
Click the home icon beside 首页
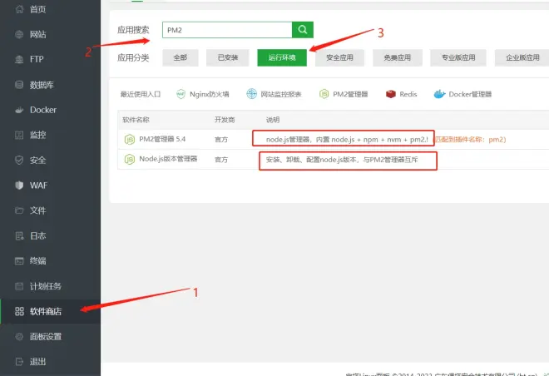coord(19,9)
